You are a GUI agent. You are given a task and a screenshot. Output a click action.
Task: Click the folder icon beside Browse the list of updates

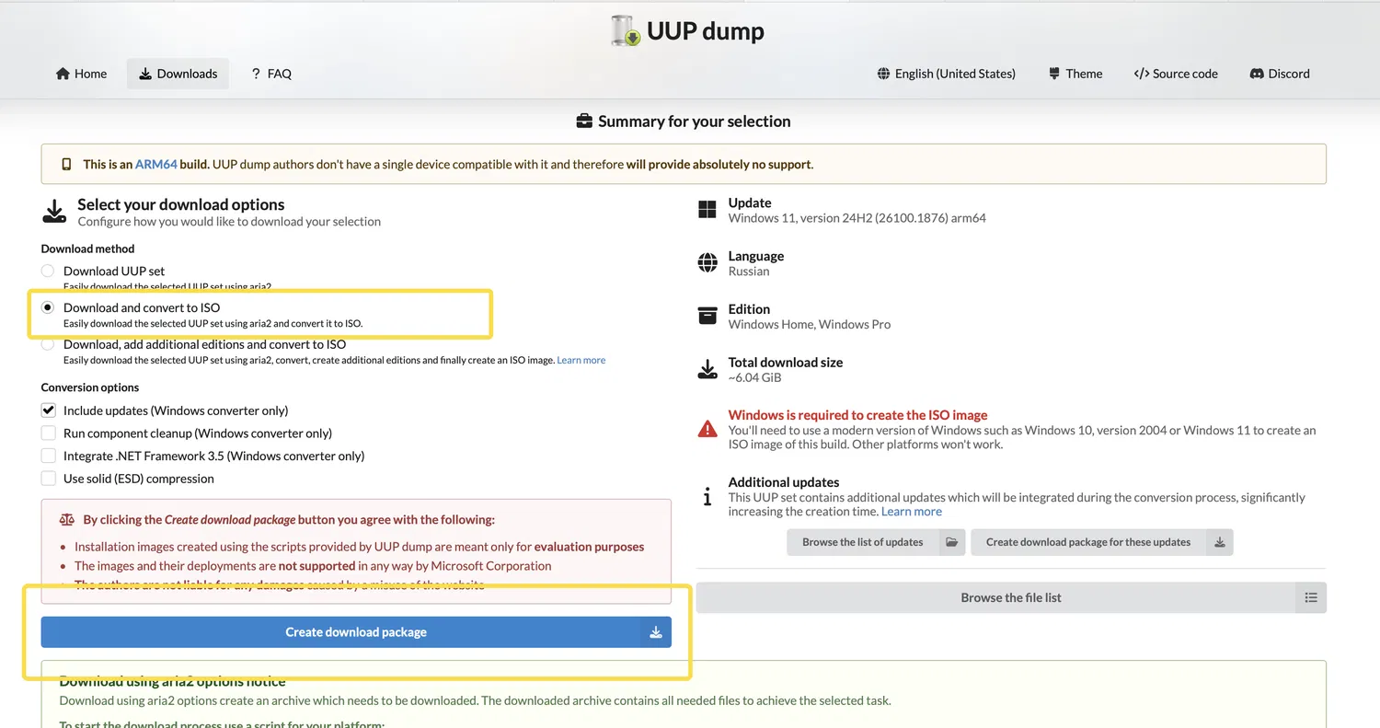[951, 542]
